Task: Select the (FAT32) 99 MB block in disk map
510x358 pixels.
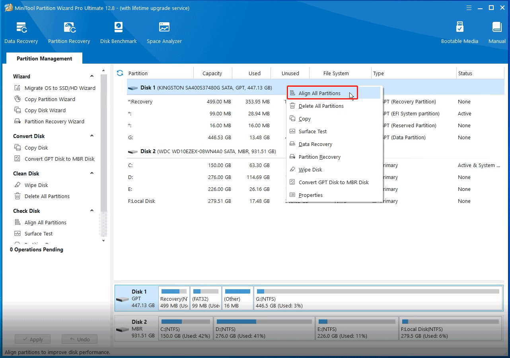Action: tap(206, 298)
